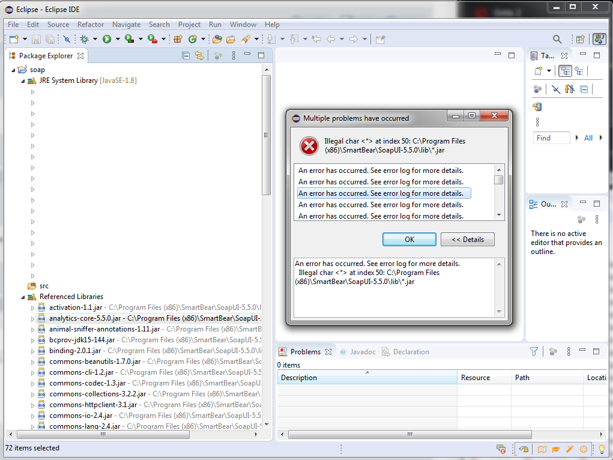This screenshot has height=460, width=613.
Task: Select the highlighted third error list row
Action: [384, 193]
